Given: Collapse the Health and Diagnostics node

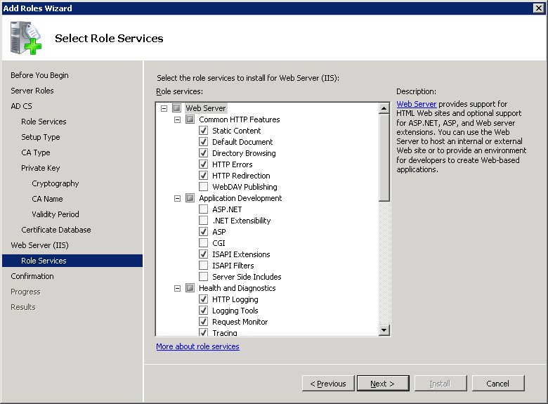Looking at the screenshot, I should click(177, 288).
